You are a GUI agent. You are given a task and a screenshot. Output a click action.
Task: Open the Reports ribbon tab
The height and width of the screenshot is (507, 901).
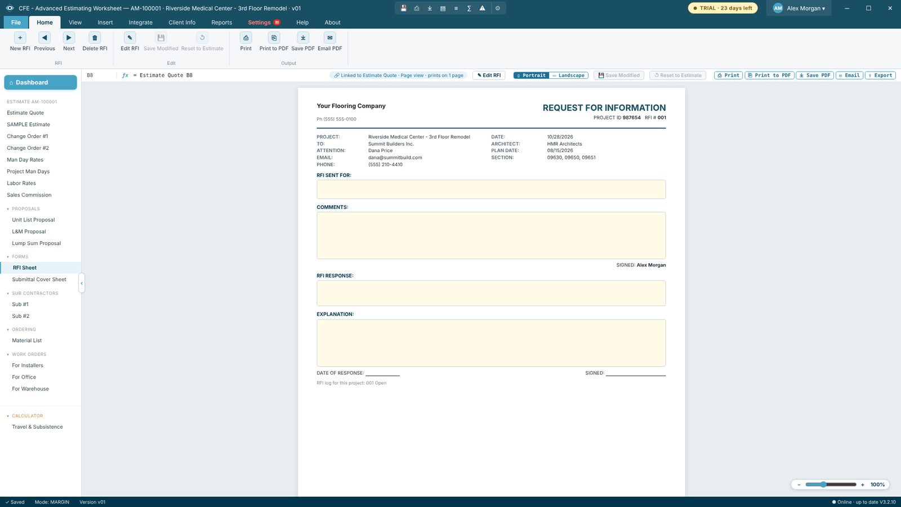(x=222, y=23)
